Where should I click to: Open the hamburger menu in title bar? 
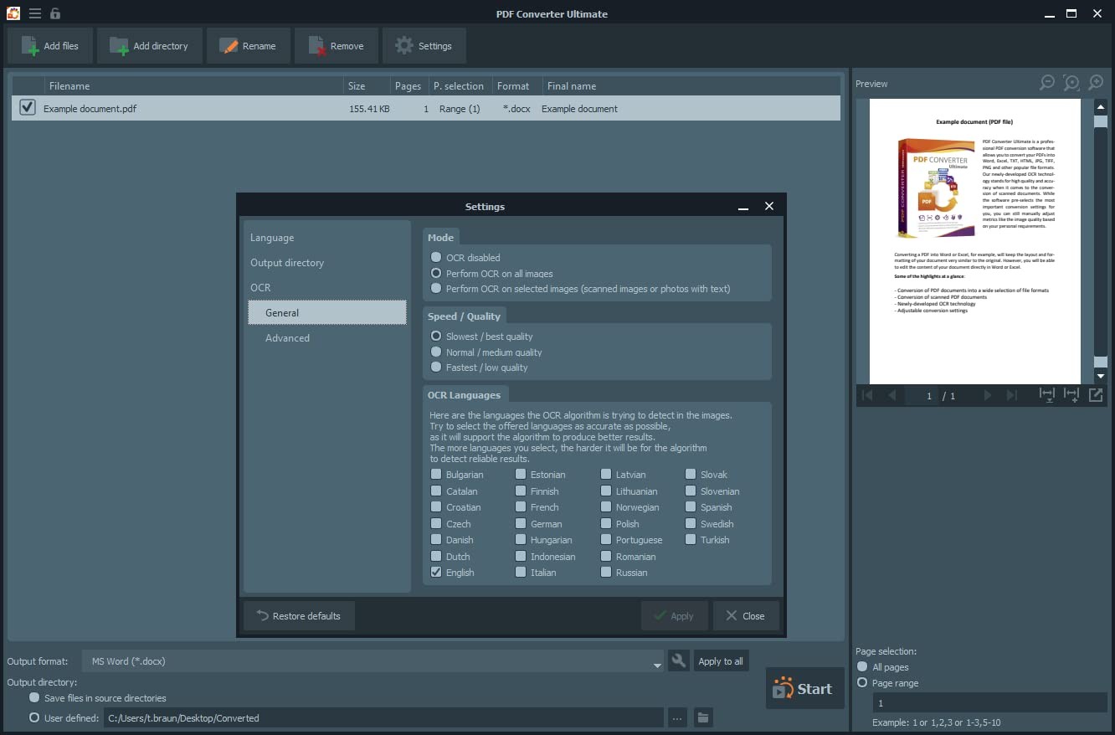(x=34, y=13)
